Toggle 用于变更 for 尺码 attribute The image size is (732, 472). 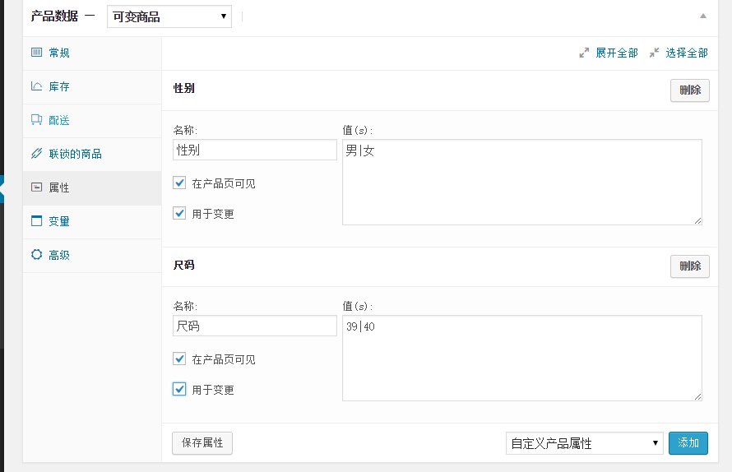click(179, 389)
